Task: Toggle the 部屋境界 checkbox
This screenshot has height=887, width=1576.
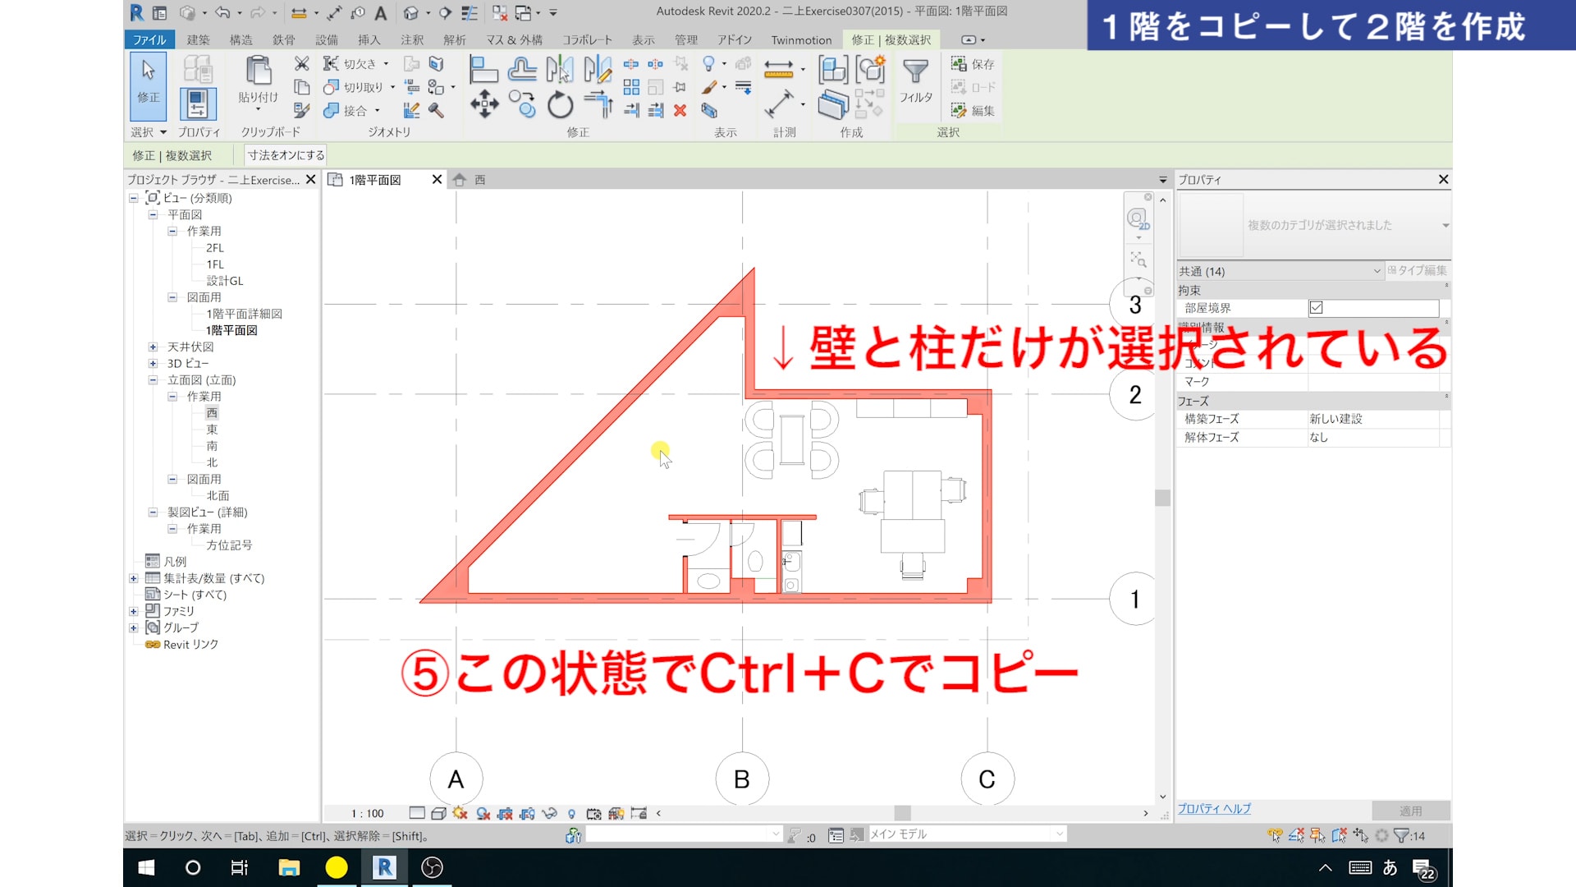Action: pos(1316,308)
